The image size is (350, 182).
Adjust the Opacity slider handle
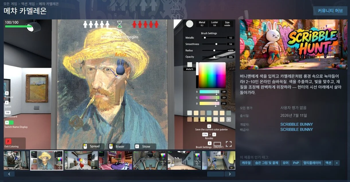(214, 57)
